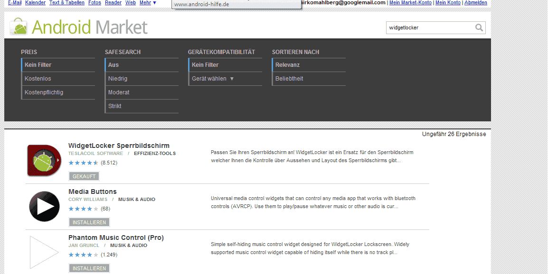This screenshot has width=548, height=274.
Task: Click the "Ungefähr 26 Ergebnisse" results count
Action: (454, 134)
